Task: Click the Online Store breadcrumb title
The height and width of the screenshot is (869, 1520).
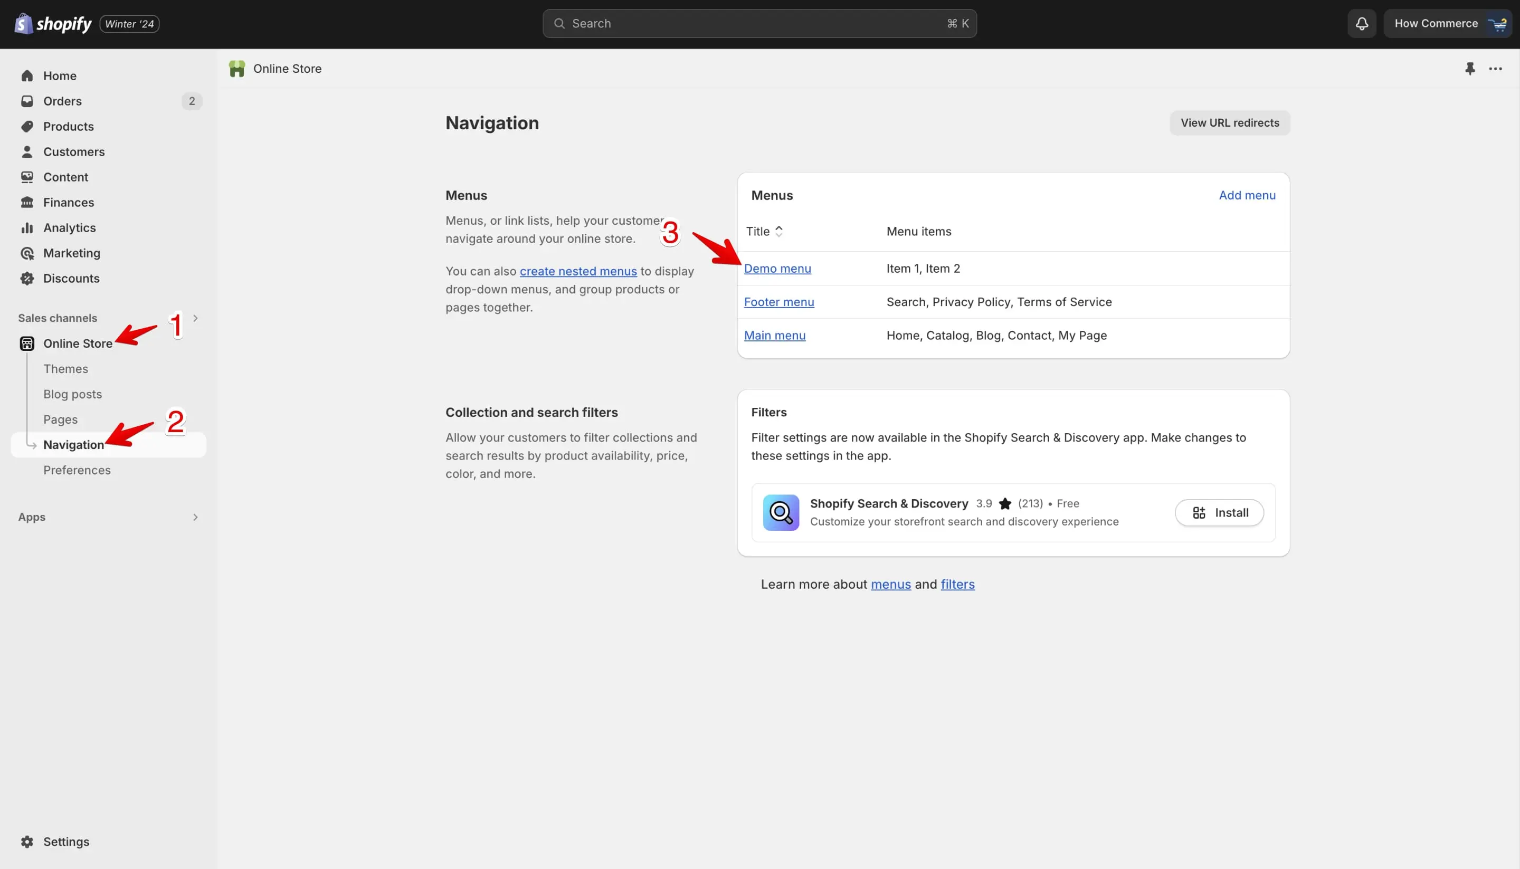Action: 287,69
